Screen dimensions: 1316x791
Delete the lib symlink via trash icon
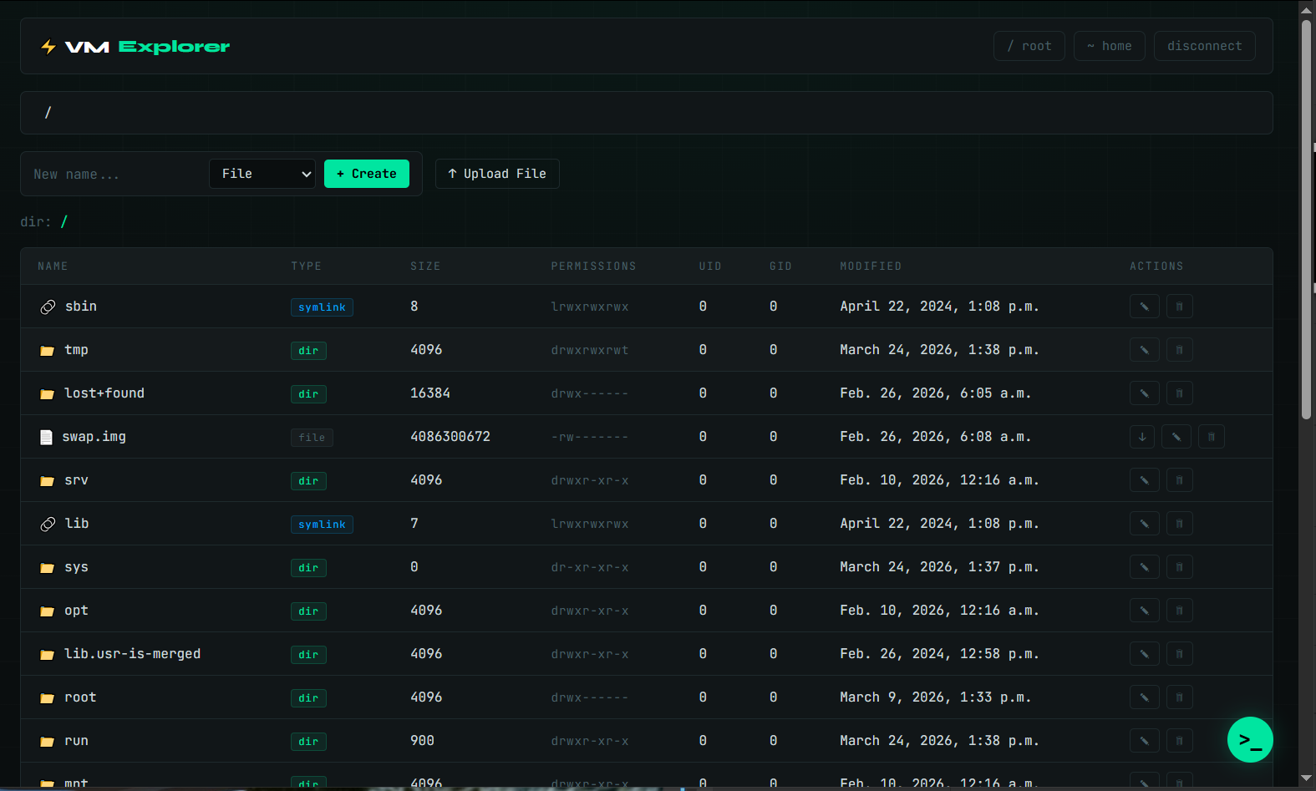(1179, 524)
